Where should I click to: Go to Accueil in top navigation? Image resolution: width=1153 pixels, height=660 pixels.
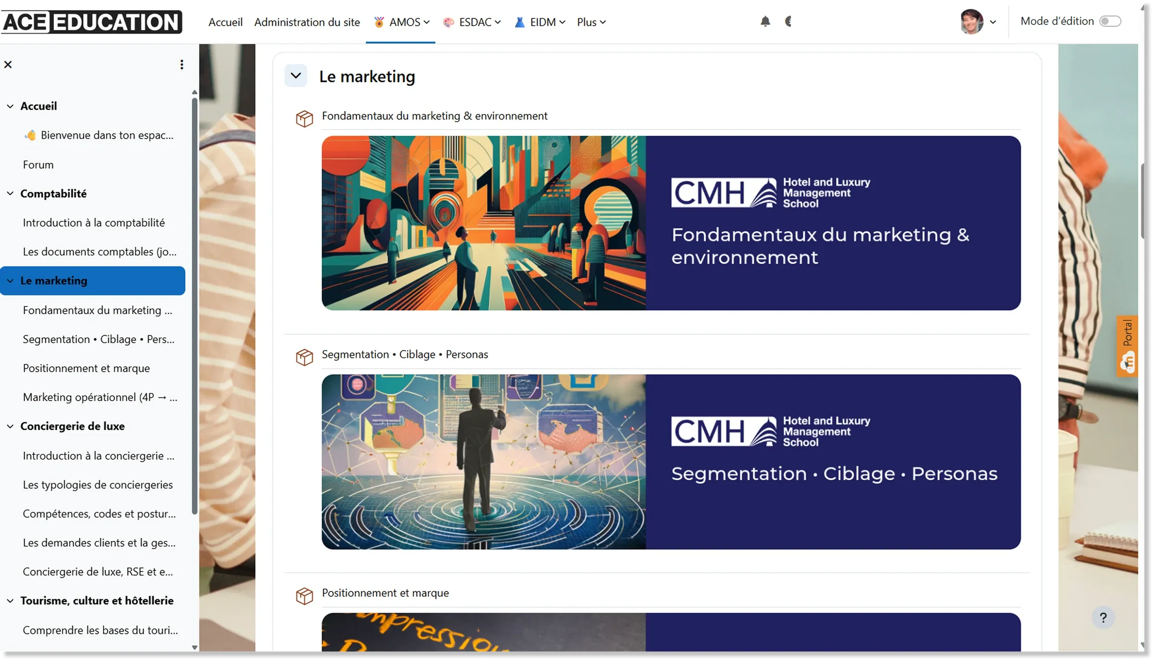tap(225, 22)
